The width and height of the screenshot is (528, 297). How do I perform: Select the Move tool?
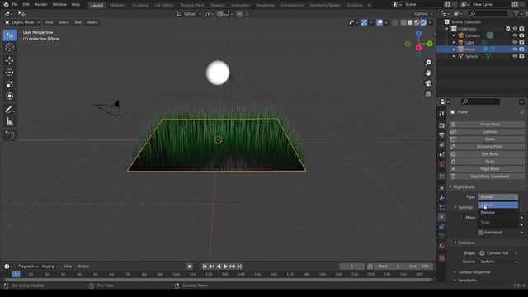click(x=10, y=60)
